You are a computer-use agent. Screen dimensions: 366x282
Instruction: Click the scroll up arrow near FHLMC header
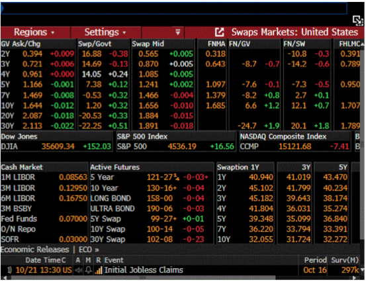[x=362, y=44]
